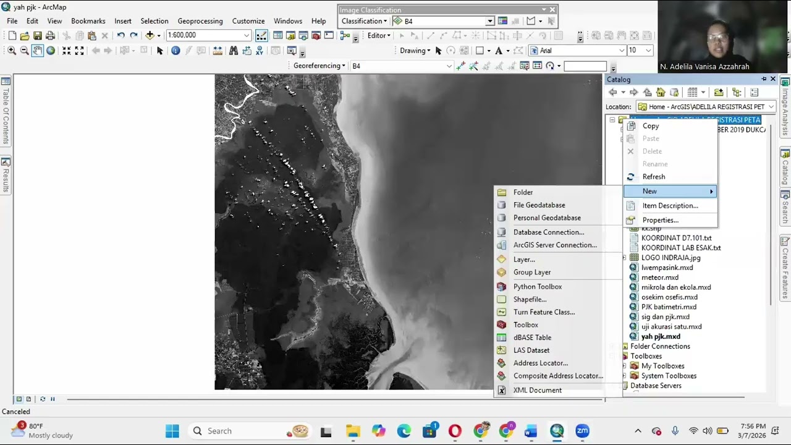Image resolution: width=791 pixels, height=445 pixels.
Task: Open the Arial font dropdown
Action: (622, 51)
